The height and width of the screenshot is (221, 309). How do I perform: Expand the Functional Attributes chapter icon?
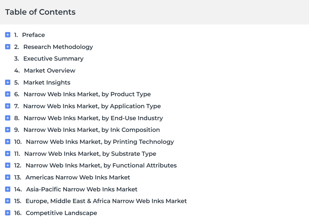click(x=8, y=165)
